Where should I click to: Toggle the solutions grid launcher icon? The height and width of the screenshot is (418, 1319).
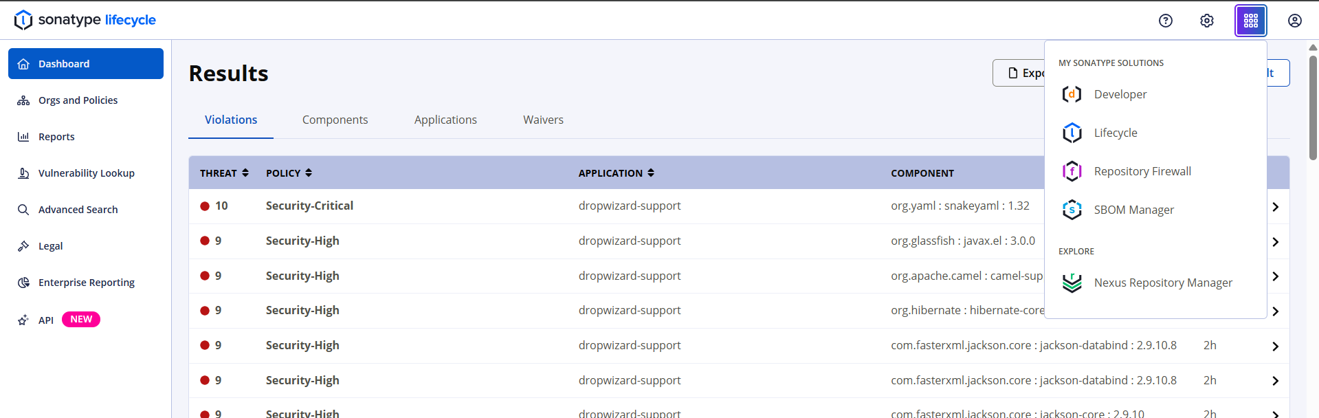(1251, 21)
